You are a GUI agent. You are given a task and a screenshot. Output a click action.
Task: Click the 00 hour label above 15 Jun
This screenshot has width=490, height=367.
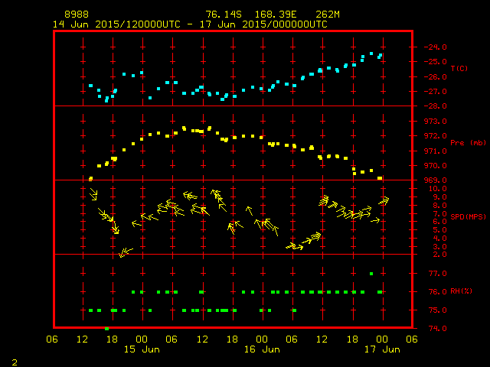coord(142,339)
